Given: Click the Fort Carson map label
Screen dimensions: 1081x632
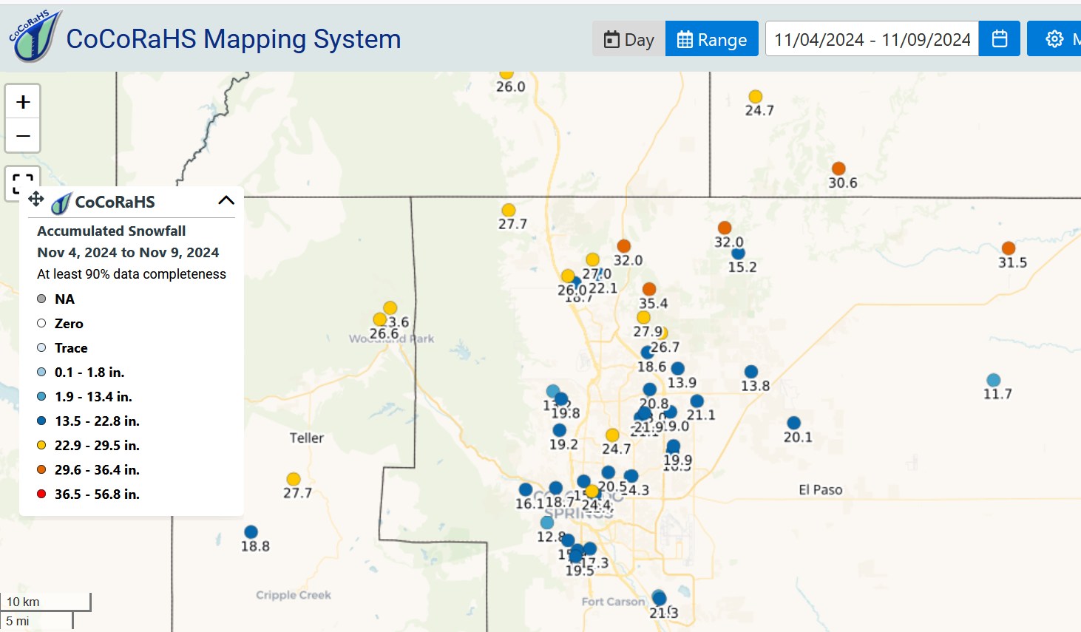Looking at the screenshot, I should pyautogui.click(x=613, y=602).
